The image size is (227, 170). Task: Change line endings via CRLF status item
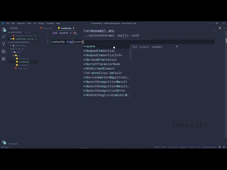198,147
